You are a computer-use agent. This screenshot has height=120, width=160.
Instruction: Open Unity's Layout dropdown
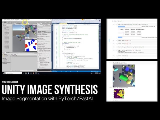49,22
